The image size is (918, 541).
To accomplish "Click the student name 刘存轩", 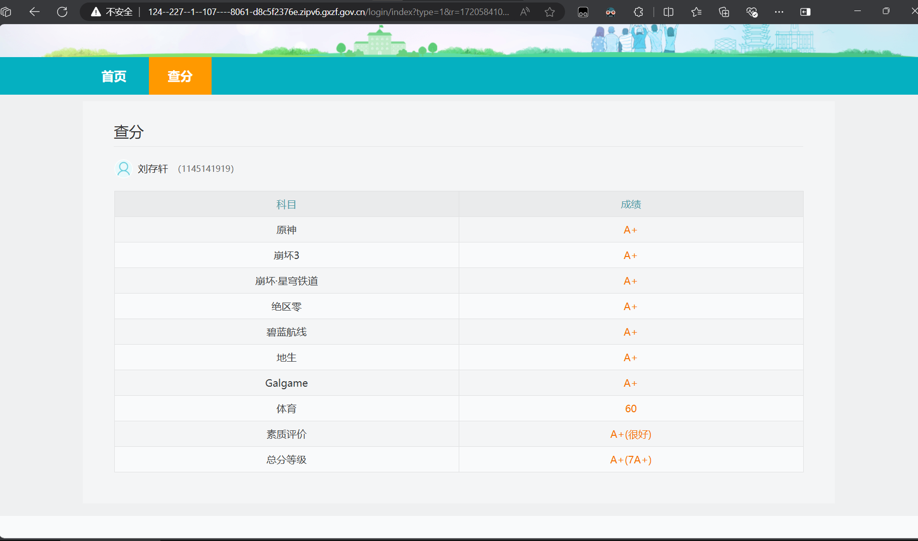I will pos(153,169).
